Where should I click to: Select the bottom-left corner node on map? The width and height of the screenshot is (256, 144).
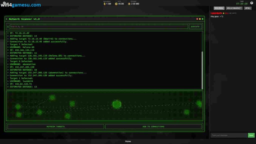(19, 114)
